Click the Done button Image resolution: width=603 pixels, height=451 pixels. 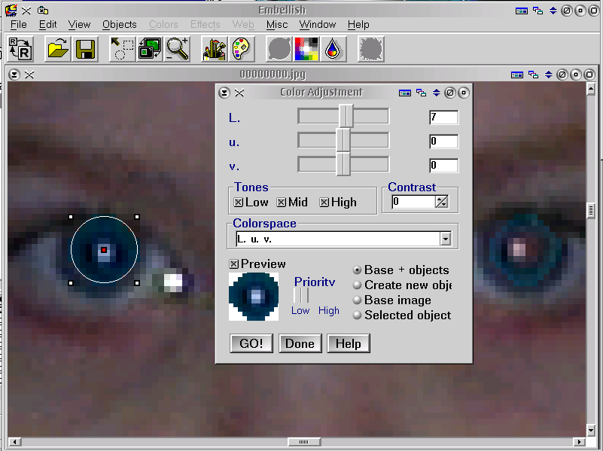coord(300,343)
